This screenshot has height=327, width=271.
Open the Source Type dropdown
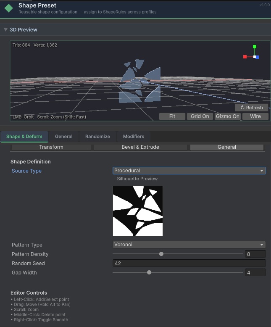click(189, 171)
